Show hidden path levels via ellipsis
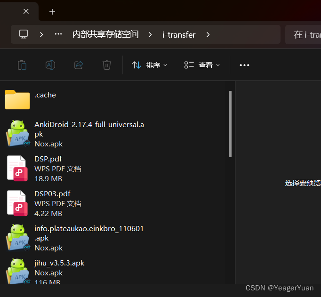 point(58,34)
